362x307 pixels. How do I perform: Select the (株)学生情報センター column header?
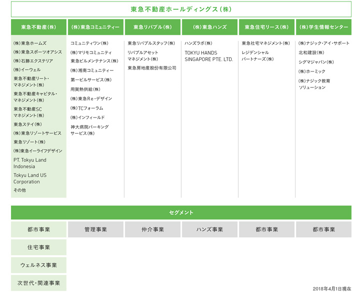[x=324, y=27]
